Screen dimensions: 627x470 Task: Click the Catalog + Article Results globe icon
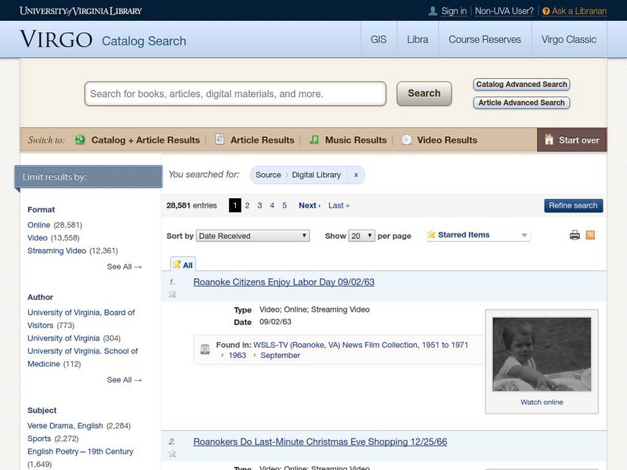coord(80,139)
